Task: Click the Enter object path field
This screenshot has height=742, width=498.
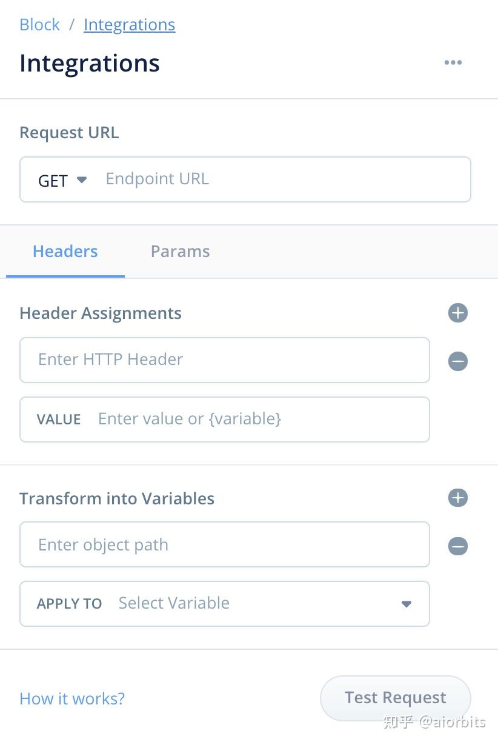Action: [x=225, y=544]
